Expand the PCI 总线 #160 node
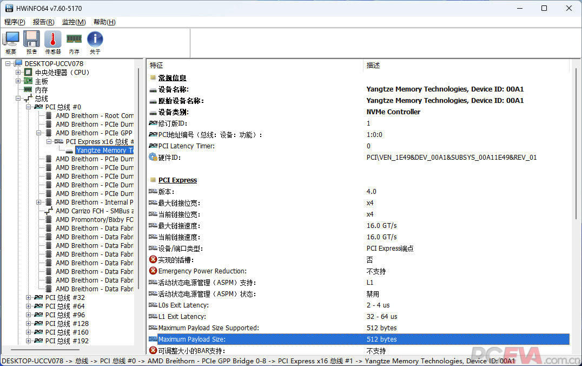The width and height of the screenshot is (582, 366). pyautogui.click(x=28, y=332)
